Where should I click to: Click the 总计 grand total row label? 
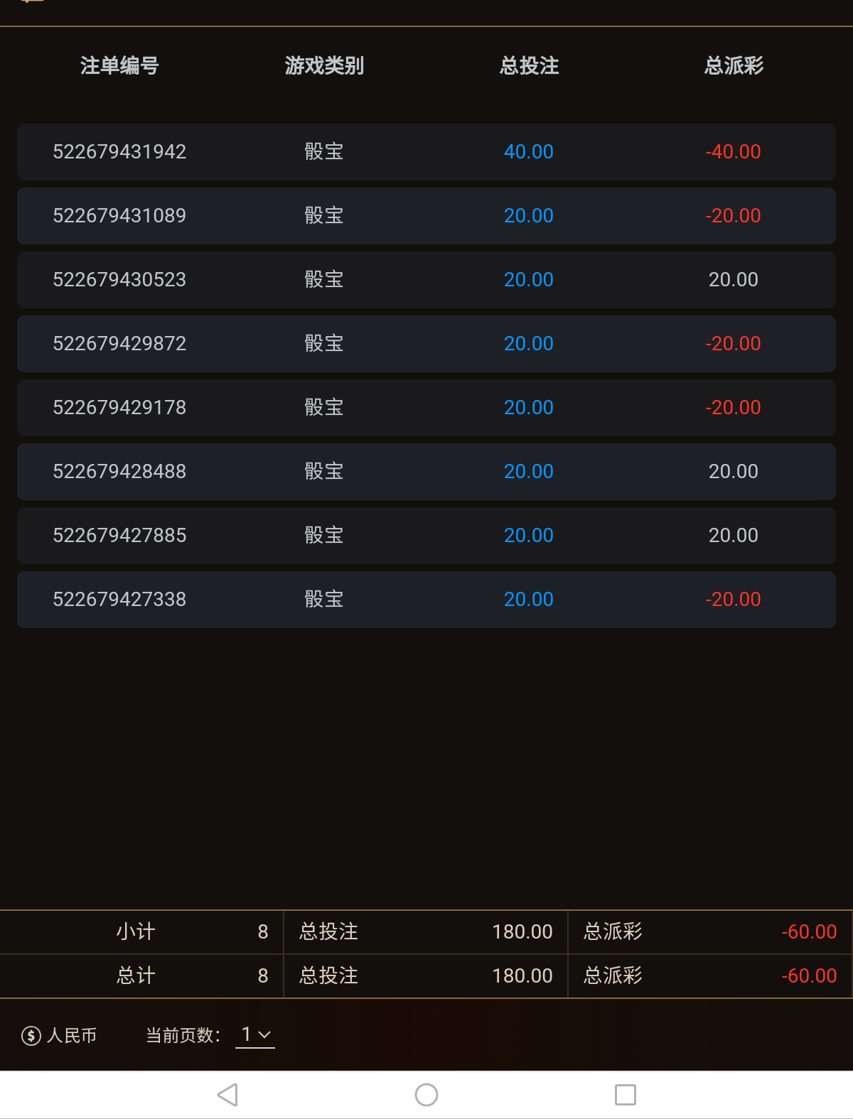pos(136,976)
